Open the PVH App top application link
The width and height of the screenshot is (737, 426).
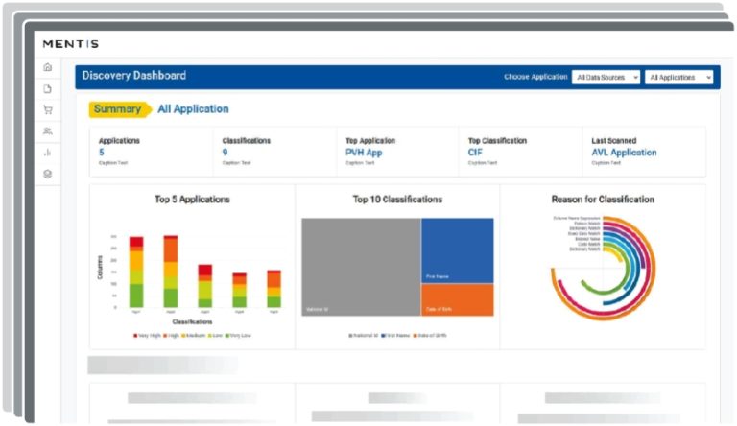[364, 153]
